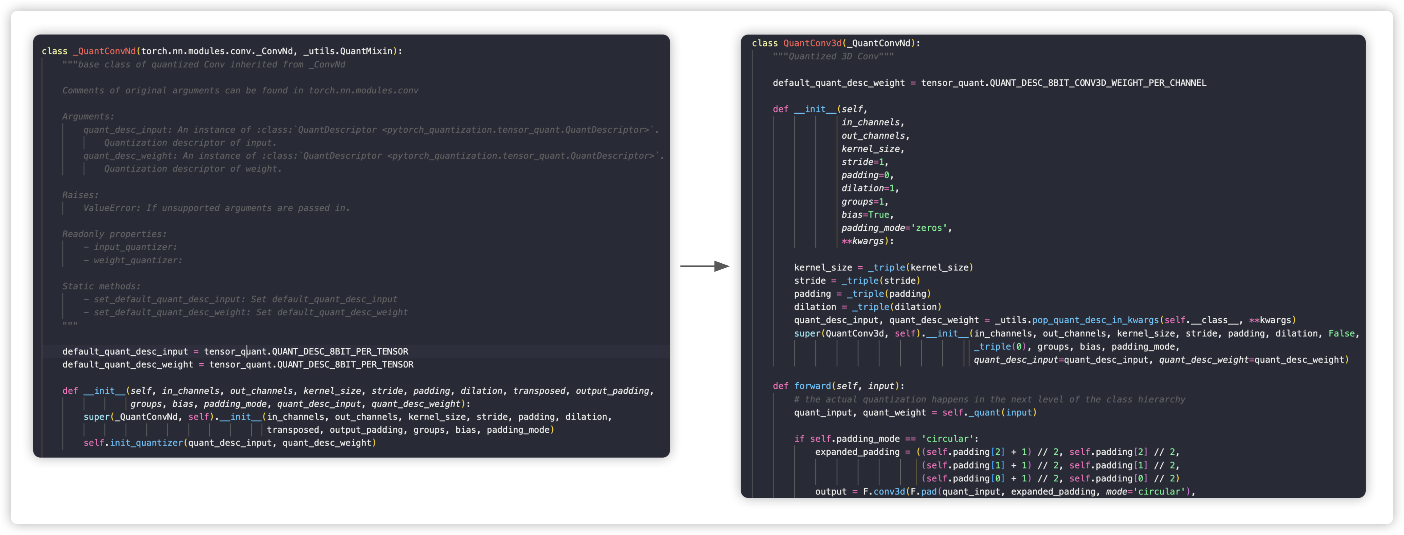Screen dimensions: 1404x535
Task: Click '**kwargs):' parameter
Action: coord(868,242)
